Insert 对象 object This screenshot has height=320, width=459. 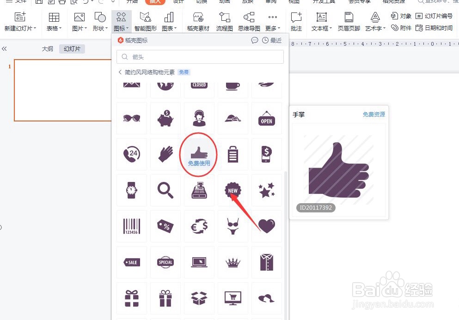point(401,16)
